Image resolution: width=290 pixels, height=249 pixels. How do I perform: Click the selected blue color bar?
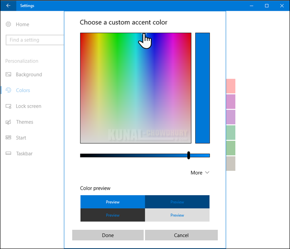[202, 88]
